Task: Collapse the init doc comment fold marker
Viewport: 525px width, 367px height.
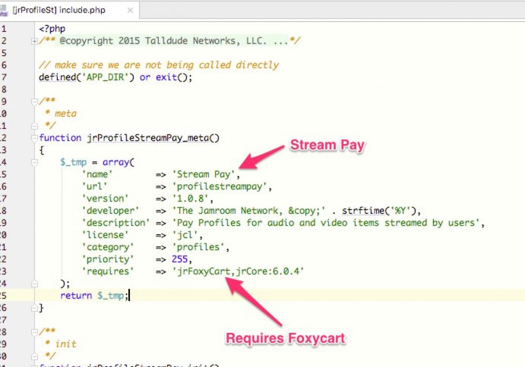Action: point(34,331)
